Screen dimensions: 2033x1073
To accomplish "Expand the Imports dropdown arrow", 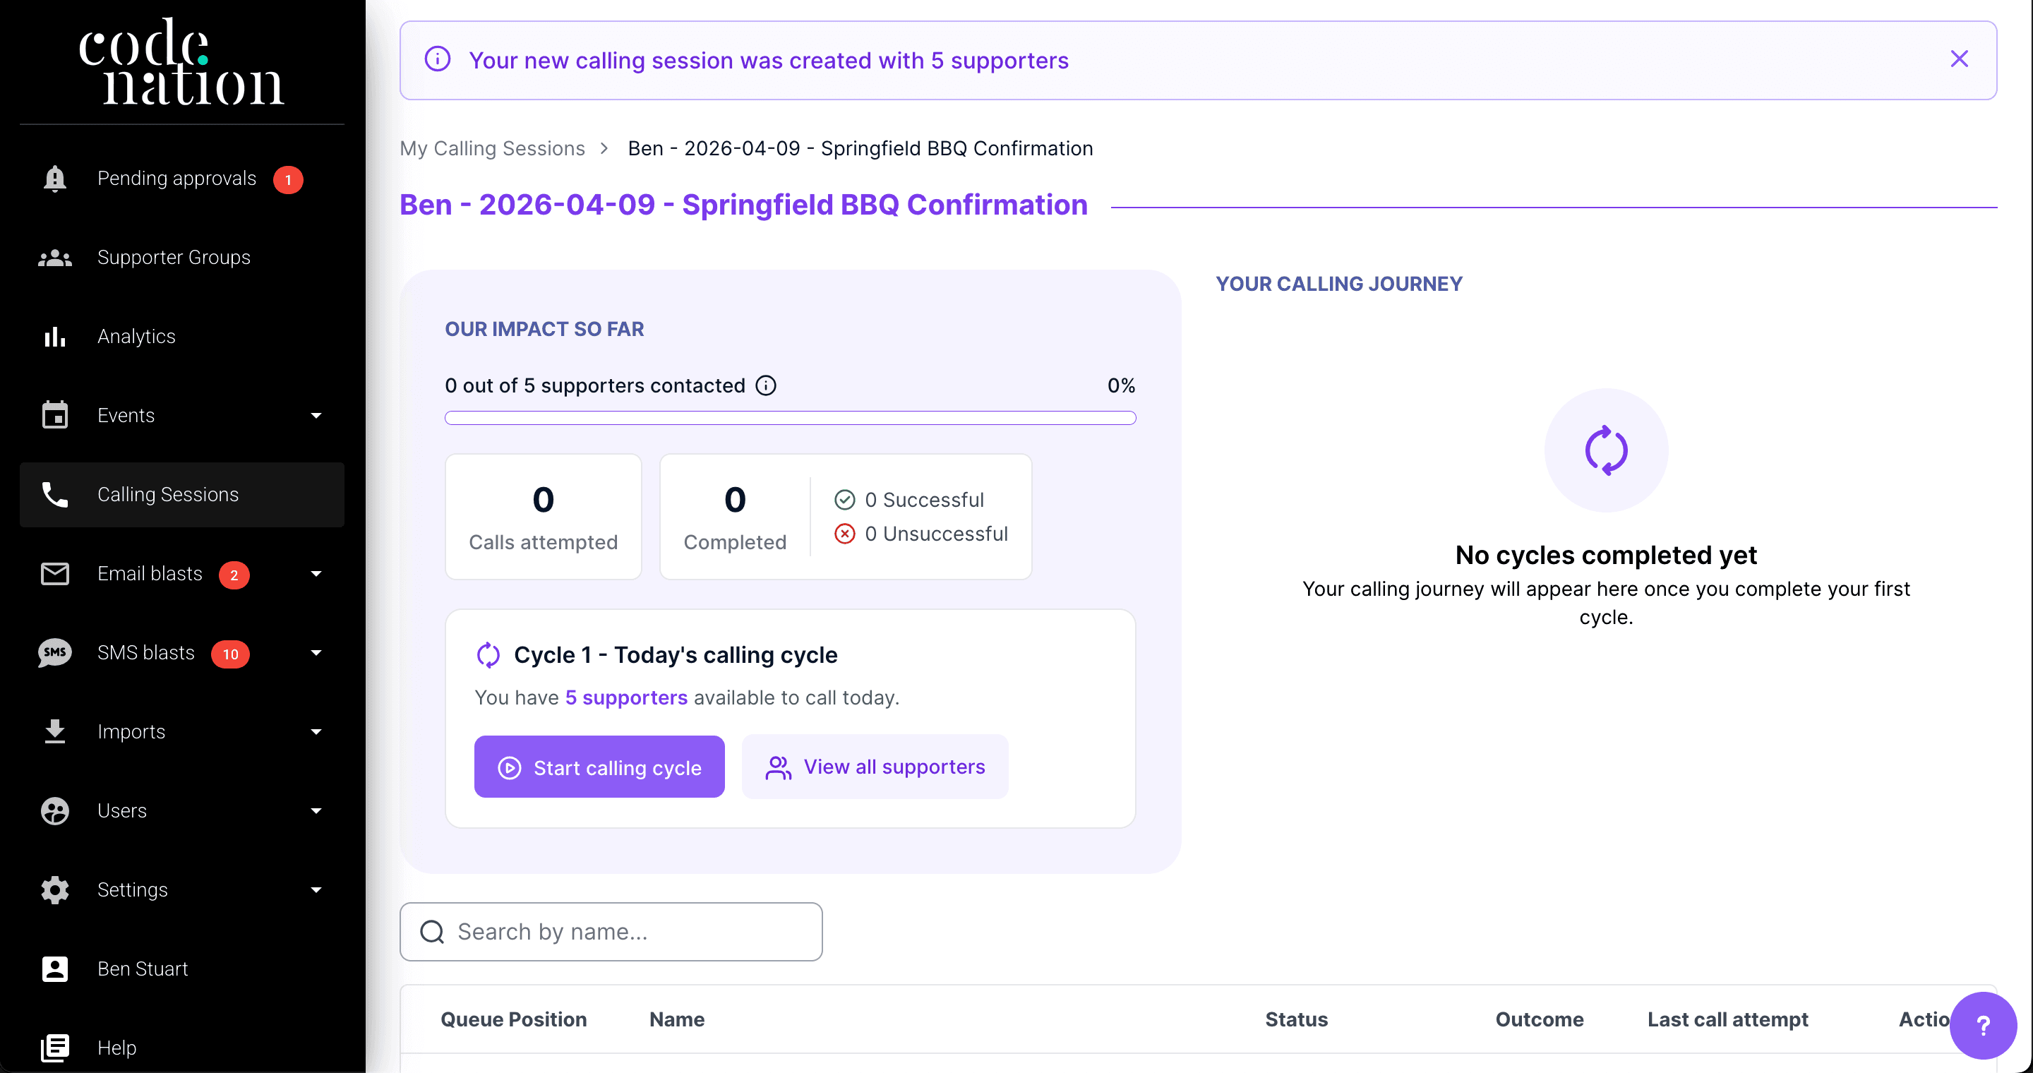I will [x=316, y=731].
